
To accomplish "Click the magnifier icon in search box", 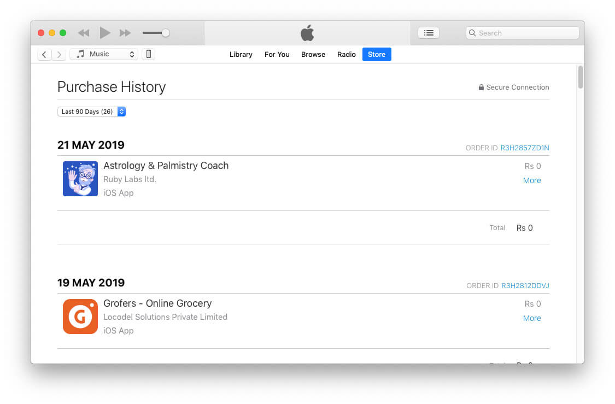I will coord(472,33).
